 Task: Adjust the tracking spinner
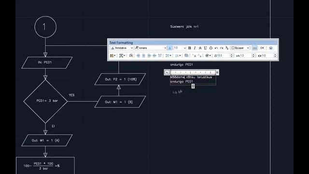(x=253, y=56)
